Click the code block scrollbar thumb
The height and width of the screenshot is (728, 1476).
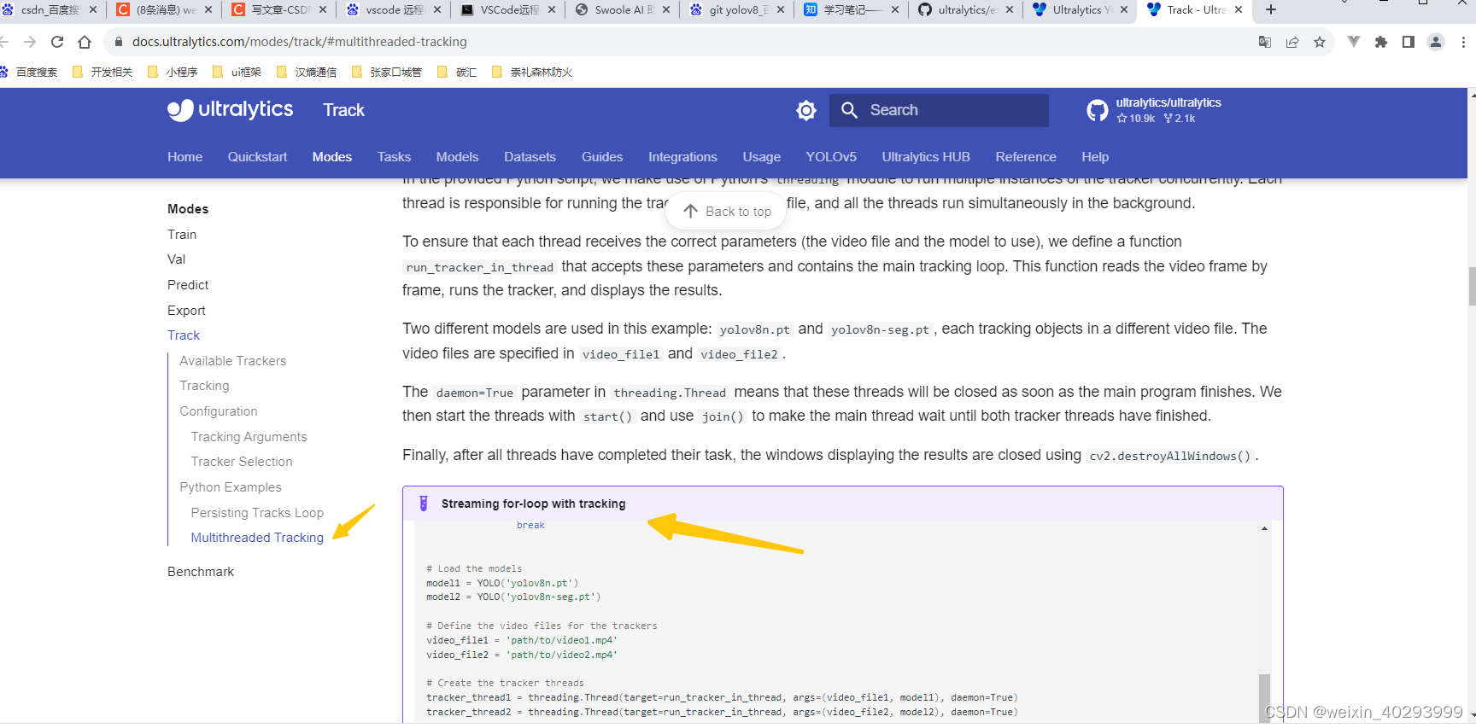coord(1264,697)
